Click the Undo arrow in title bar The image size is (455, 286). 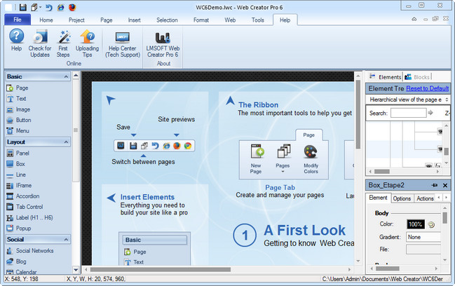tap(49, 7)
